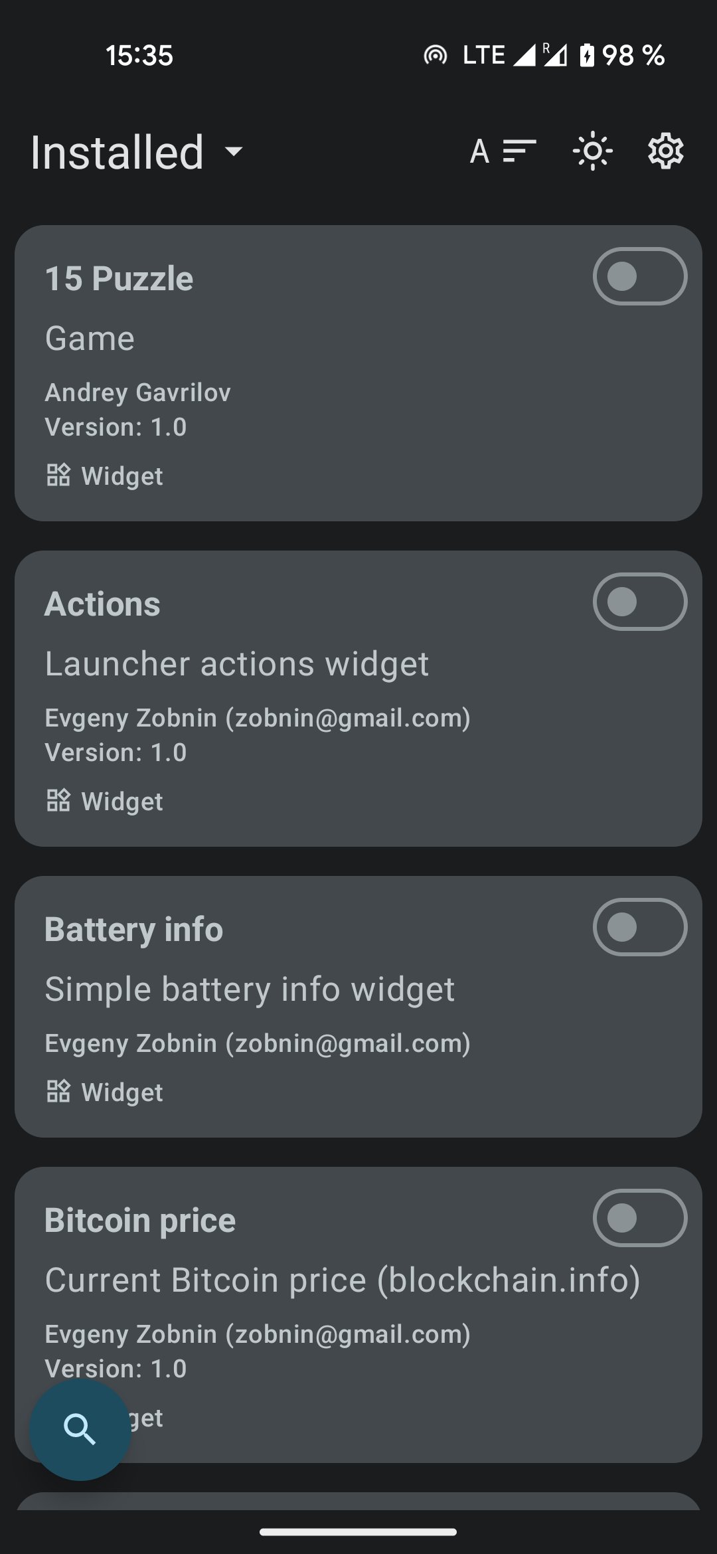Tap the Widget label on Actions card
This screenshot has width=717, height=1554.
click(x=122, y=802)
